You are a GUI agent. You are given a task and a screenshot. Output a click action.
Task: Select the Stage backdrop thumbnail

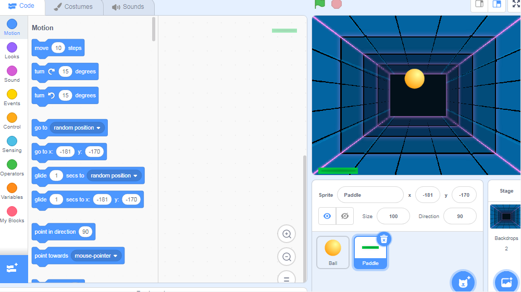[506, 217]
